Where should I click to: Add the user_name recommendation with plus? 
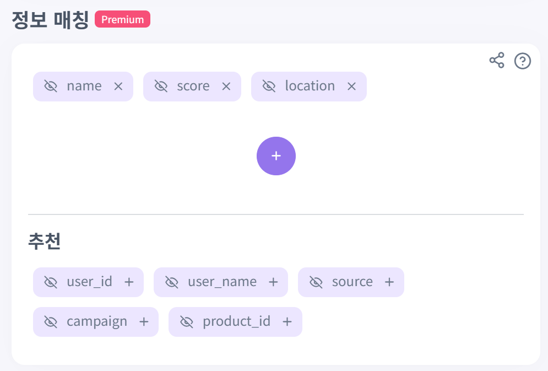(273, 282)
